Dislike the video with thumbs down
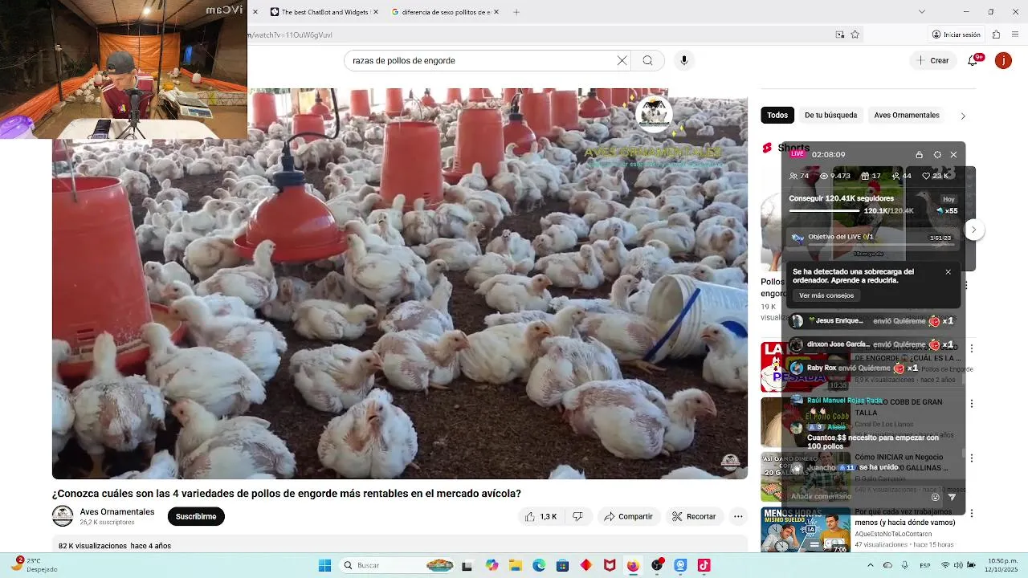Screen dimensions: 1028x578 click(577, 516)
